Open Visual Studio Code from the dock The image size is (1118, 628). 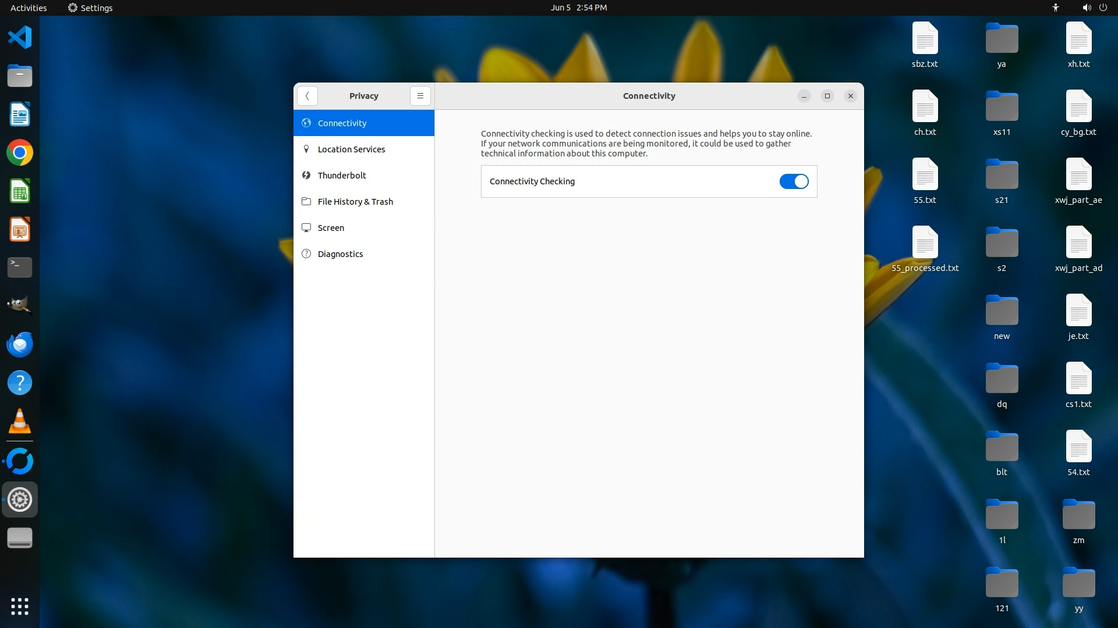point(20,37)
